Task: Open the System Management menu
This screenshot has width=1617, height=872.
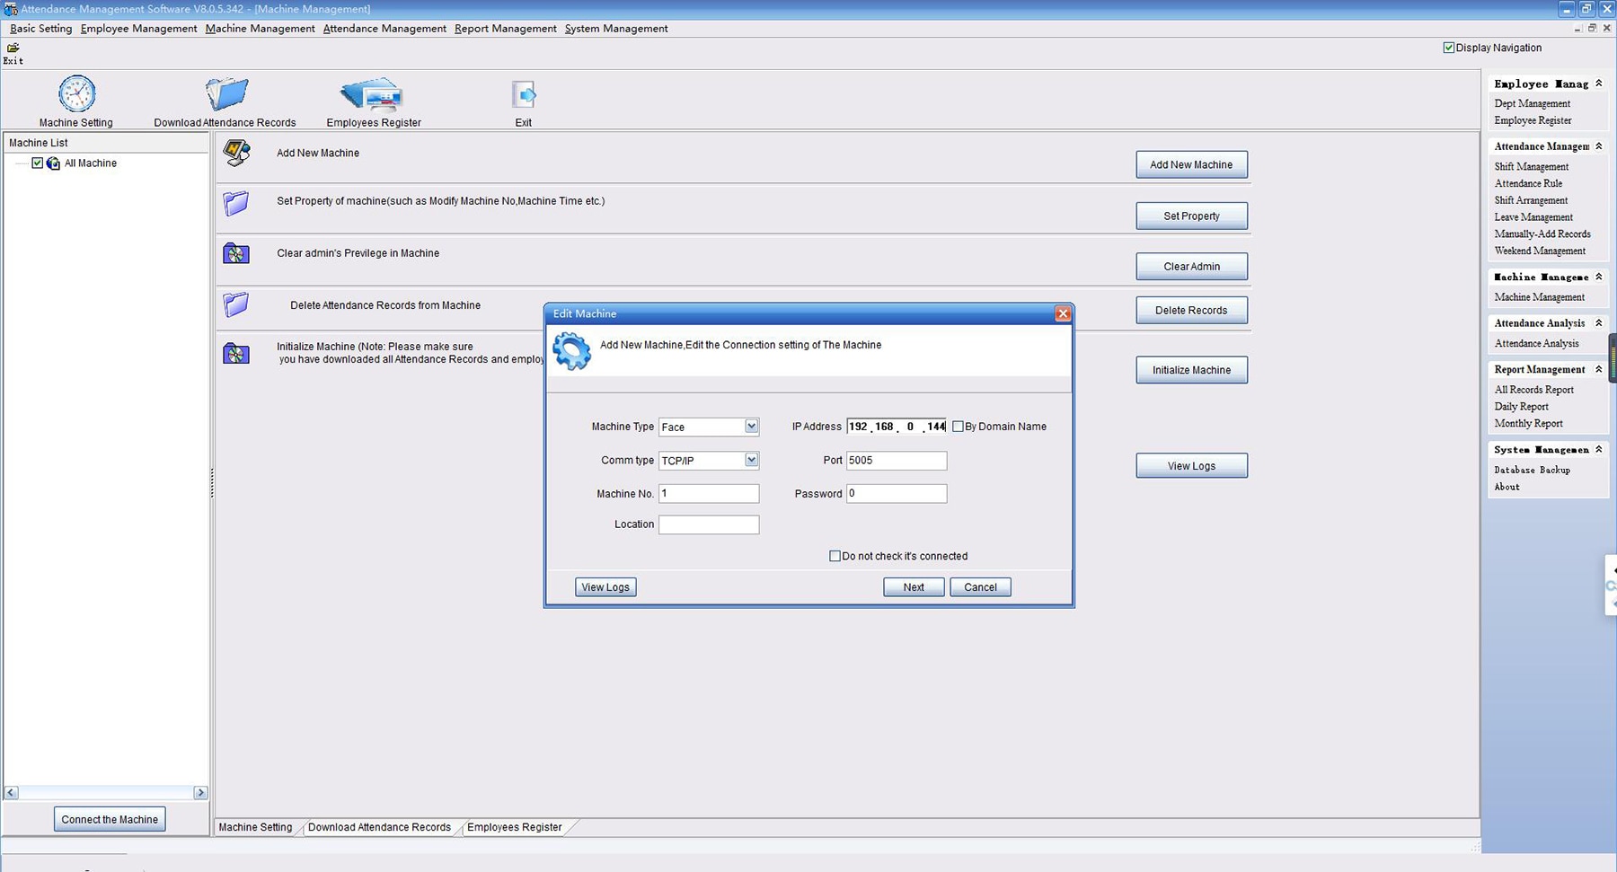Action: click(616, 29)
